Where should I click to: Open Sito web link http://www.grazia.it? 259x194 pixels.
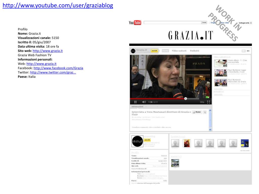tap(48, 51)
